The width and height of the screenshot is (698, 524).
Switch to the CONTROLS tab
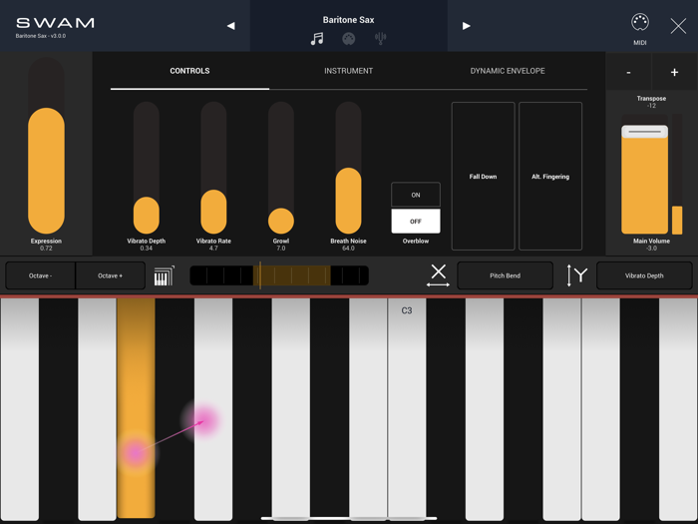(189, 71)
